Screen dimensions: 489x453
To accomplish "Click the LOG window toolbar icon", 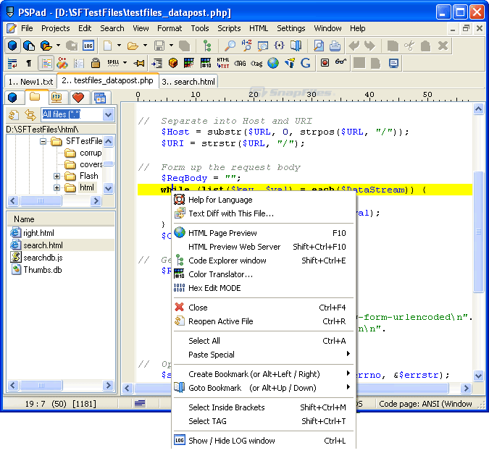I will click(88, 46).
